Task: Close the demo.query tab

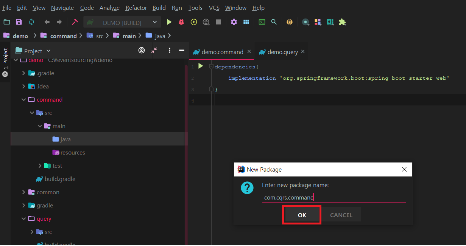Action: (302, 51)
